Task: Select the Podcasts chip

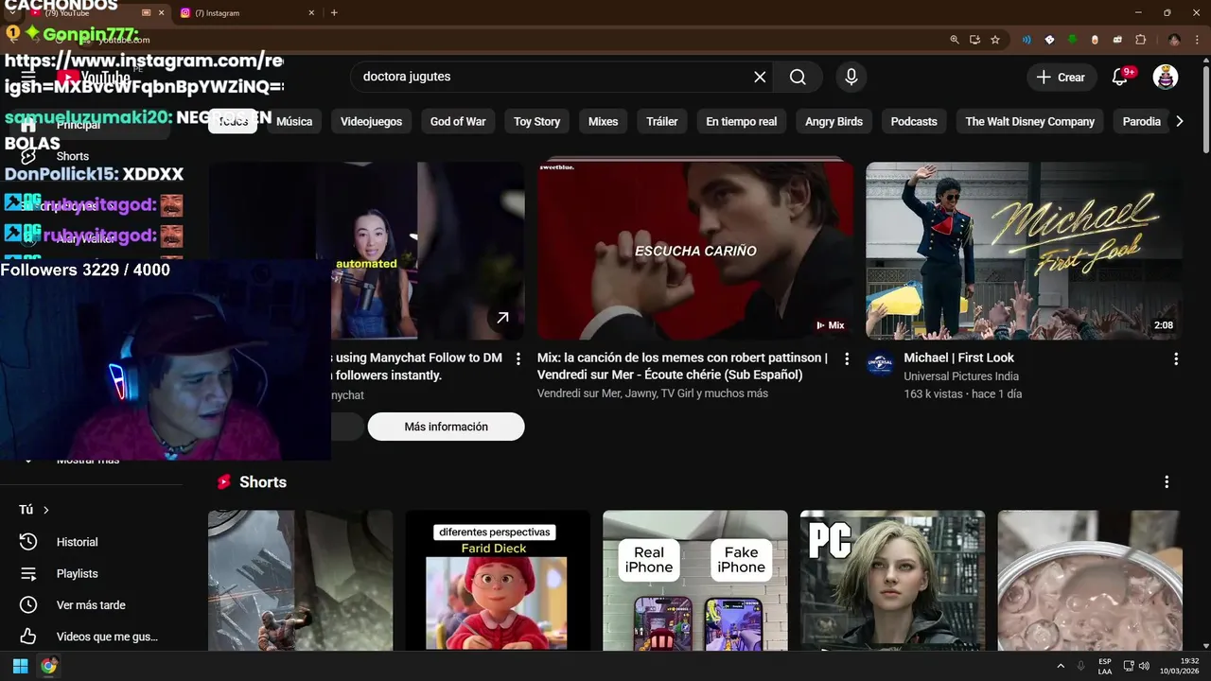Action: [914, 121]
